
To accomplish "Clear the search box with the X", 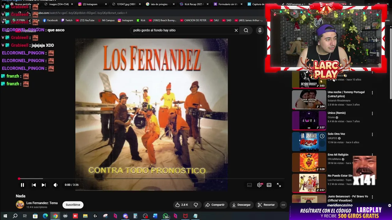I will (x=236, y=30).
